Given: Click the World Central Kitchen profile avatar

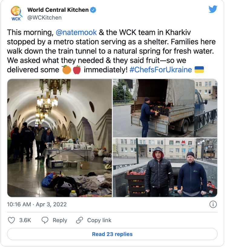Looking at the screenshot, I should (16, 14).
